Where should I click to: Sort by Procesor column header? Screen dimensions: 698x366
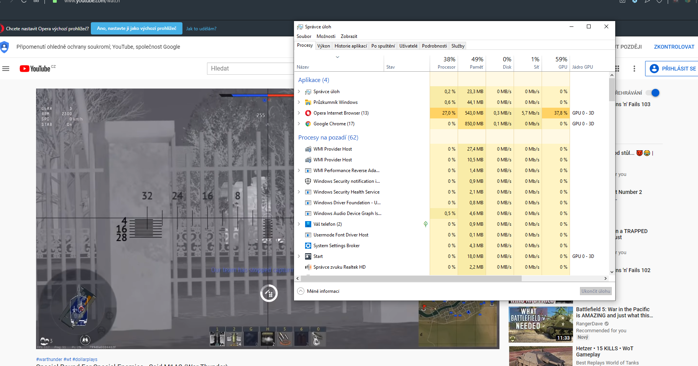click(444, 63)
